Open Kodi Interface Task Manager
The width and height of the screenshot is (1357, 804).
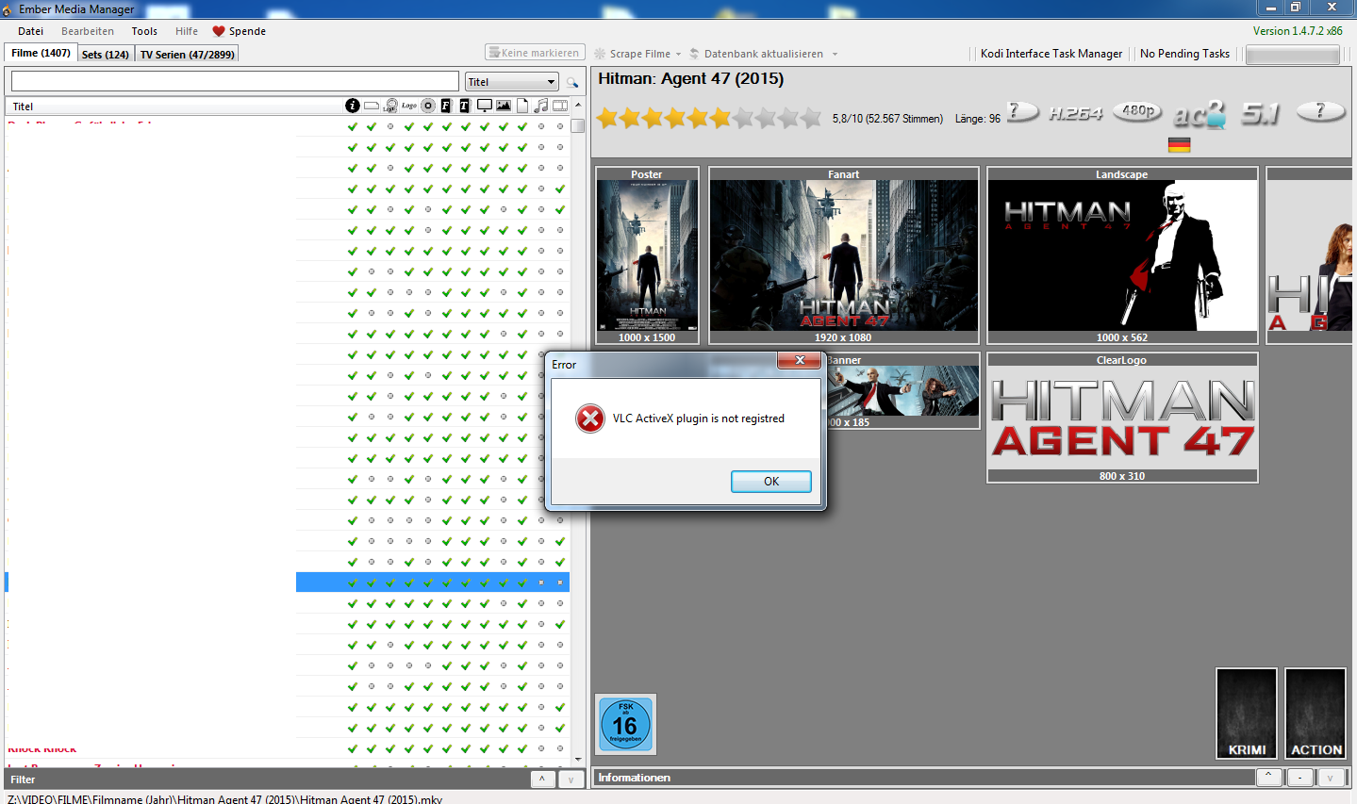coord(1051,54)
